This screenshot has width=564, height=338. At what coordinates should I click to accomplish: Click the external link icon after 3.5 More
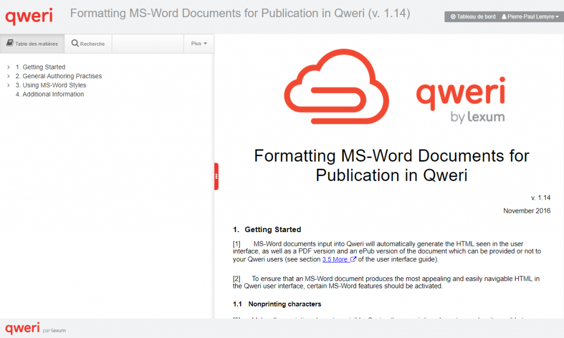point(353,259)
